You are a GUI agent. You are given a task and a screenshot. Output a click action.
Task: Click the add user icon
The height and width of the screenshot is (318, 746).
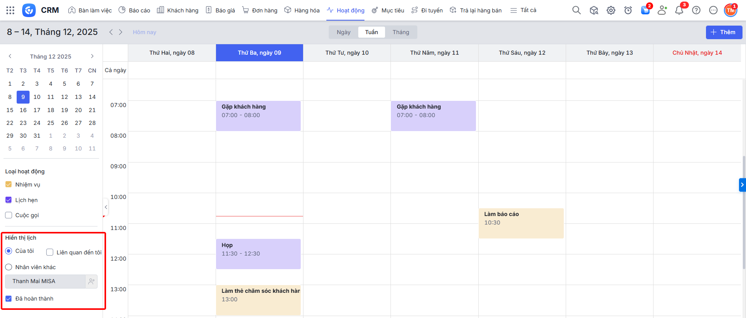[x=662, y=10]
